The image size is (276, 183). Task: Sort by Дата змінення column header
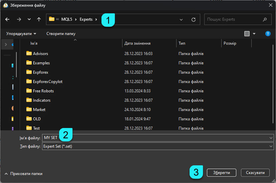coord(137,43)
